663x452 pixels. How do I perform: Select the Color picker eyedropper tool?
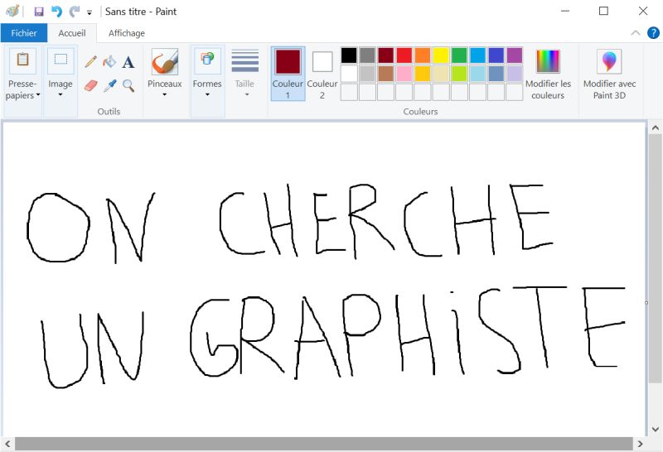coord(109,86)
